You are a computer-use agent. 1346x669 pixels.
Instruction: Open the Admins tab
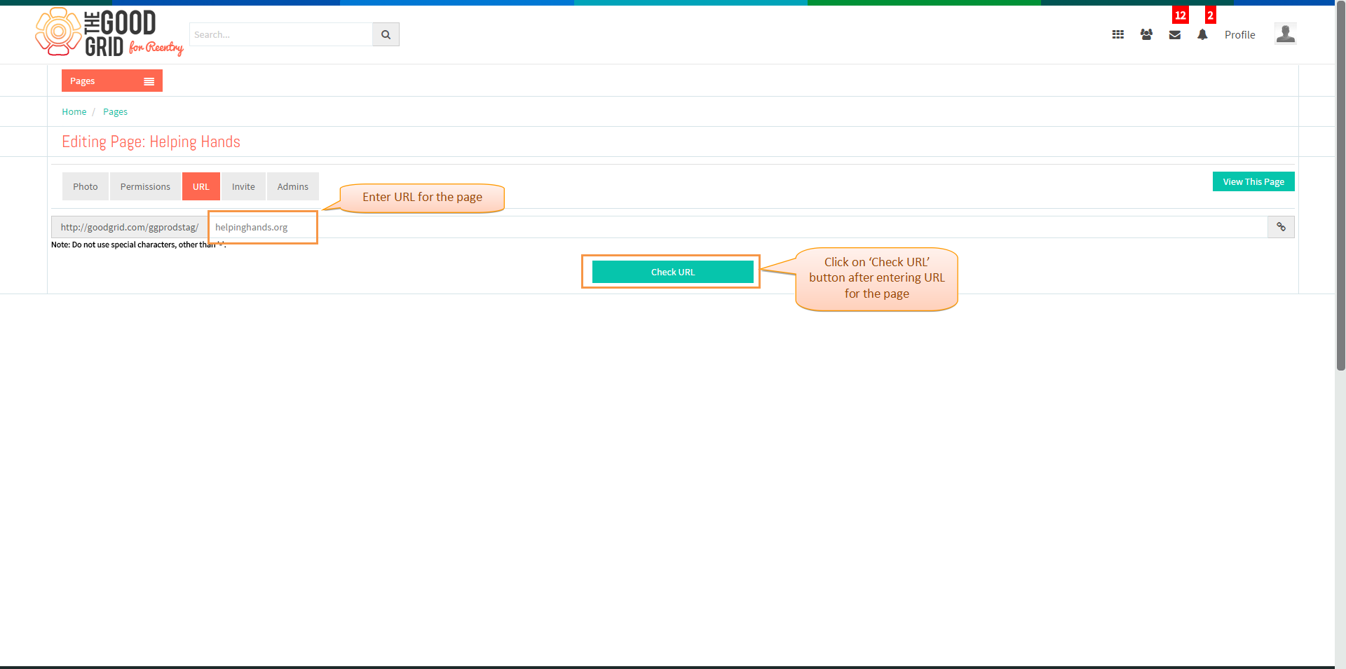pos(292,186)
